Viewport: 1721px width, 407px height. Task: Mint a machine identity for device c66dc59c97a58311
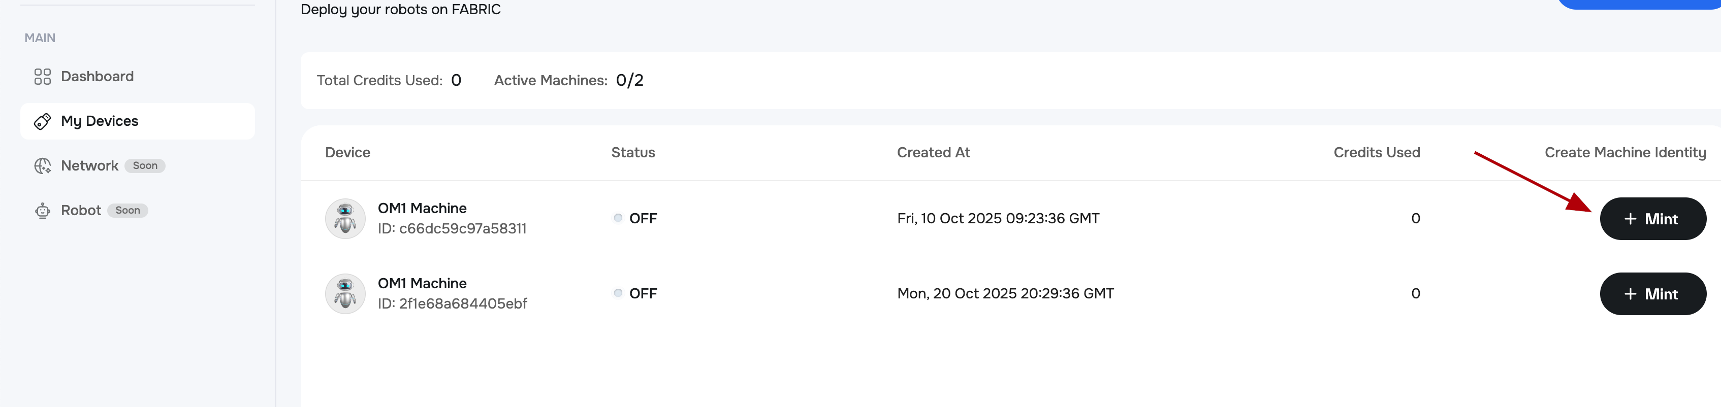1653,218
